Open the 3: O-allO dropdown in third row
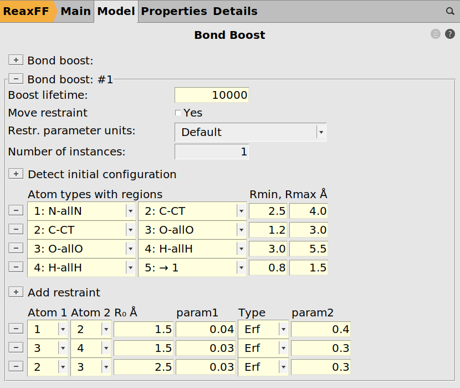 [81, 249]
